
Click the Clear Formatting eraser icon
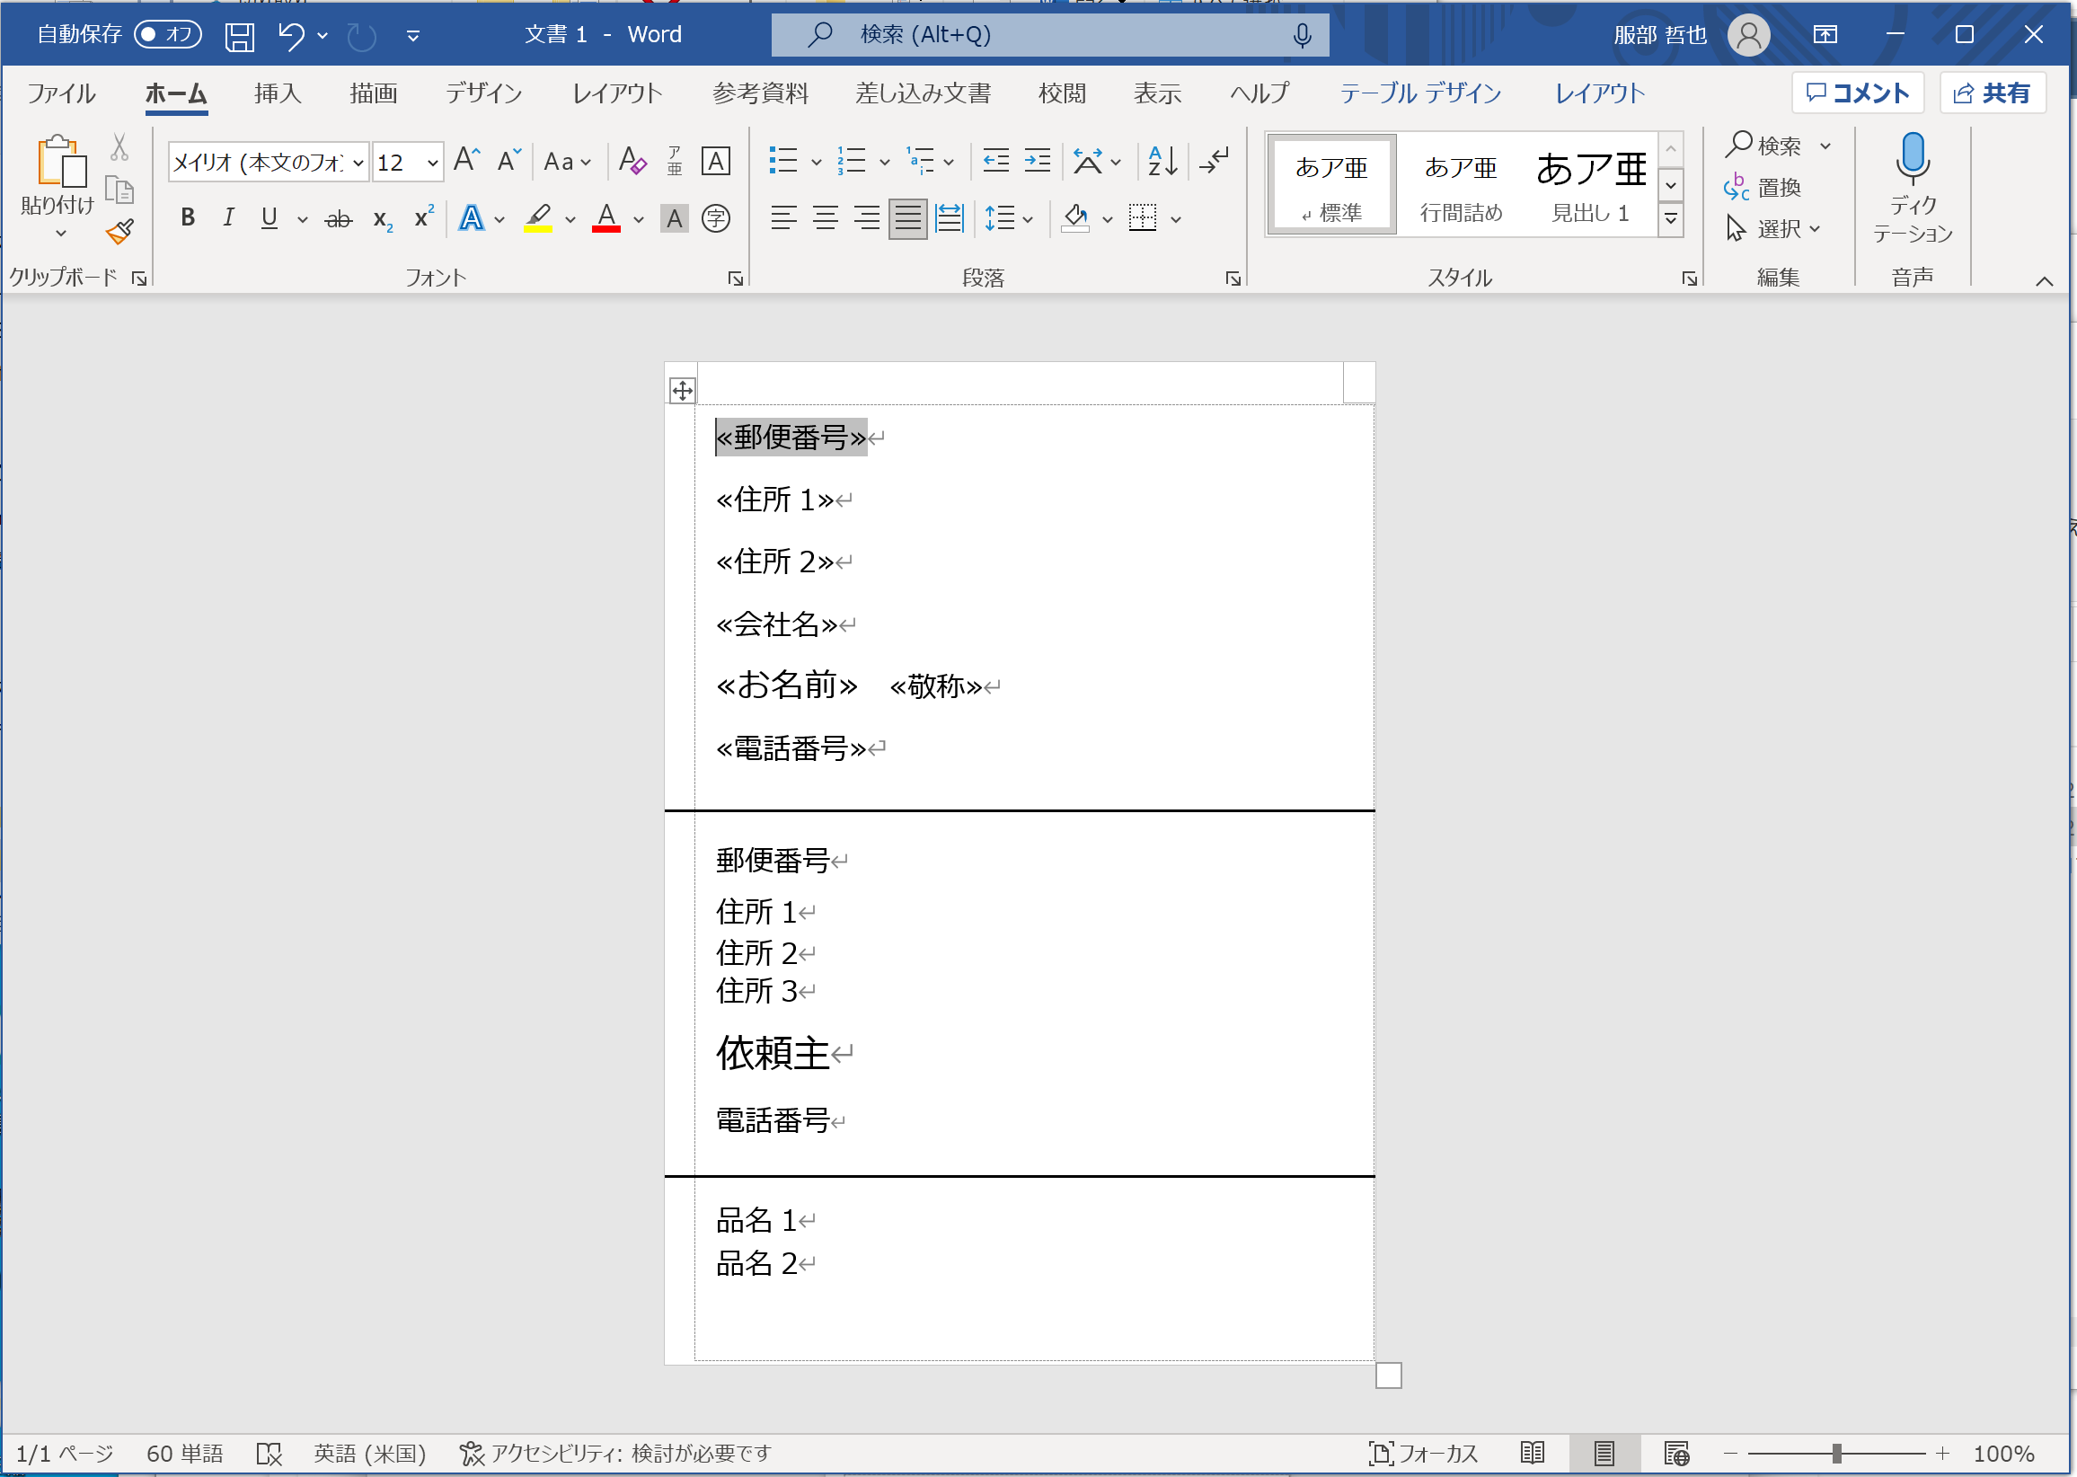point(632,162)
